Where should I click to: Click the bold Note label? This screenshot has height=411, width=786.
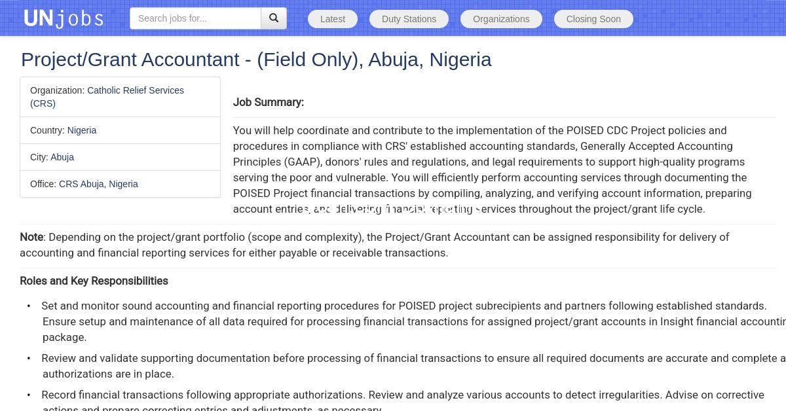[31, 237]
